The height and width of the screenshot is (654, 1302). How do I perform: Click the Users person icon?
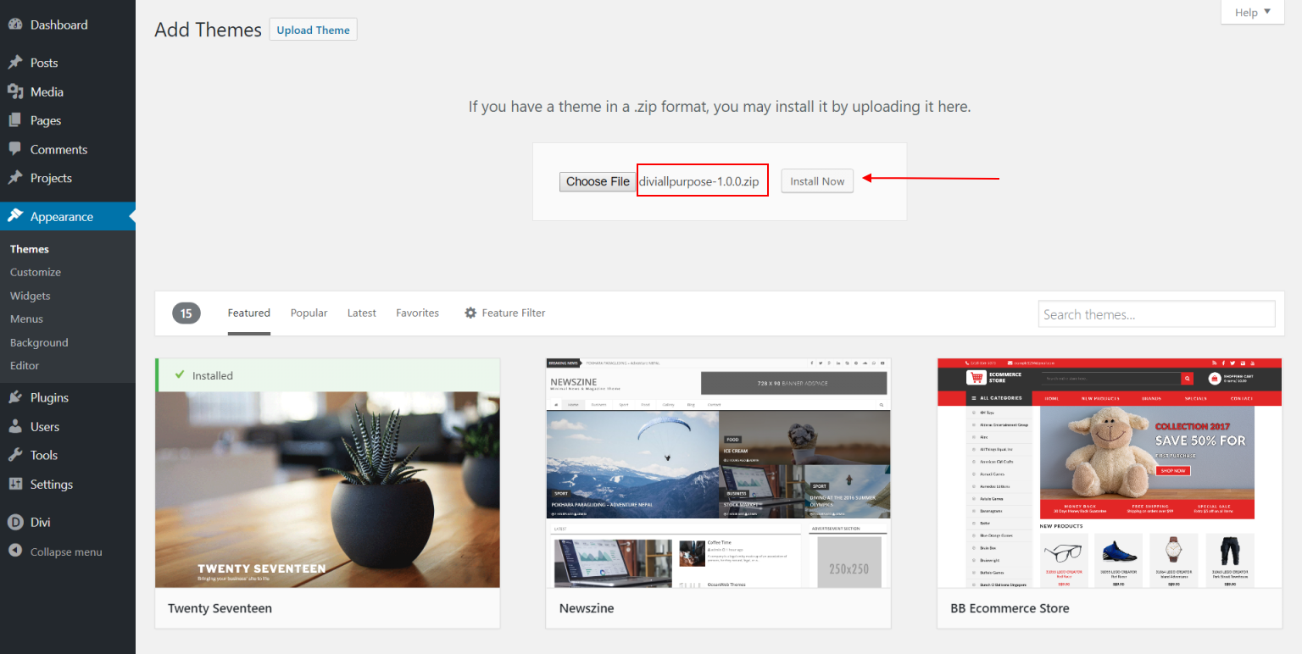coord(15,426)
